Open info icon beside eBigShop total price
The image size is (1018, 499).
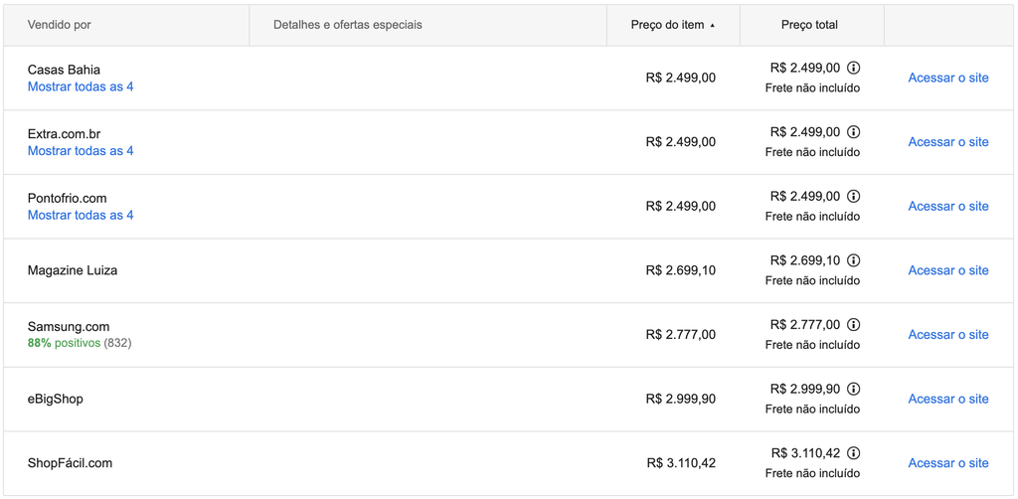coord(854,389)
